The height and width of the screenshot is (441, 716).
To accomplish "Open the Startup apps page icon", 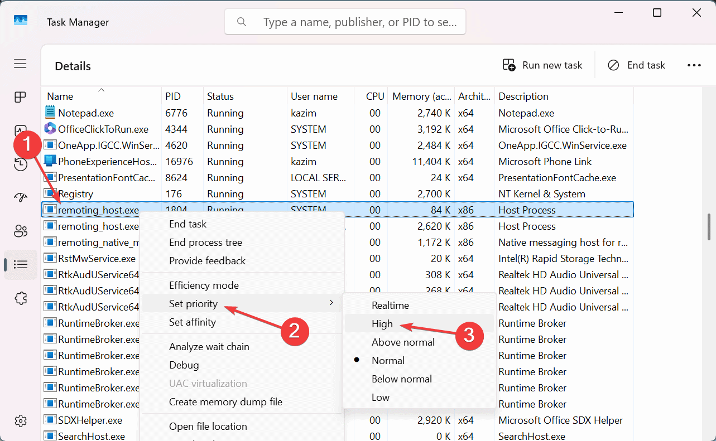I will 20,197.
